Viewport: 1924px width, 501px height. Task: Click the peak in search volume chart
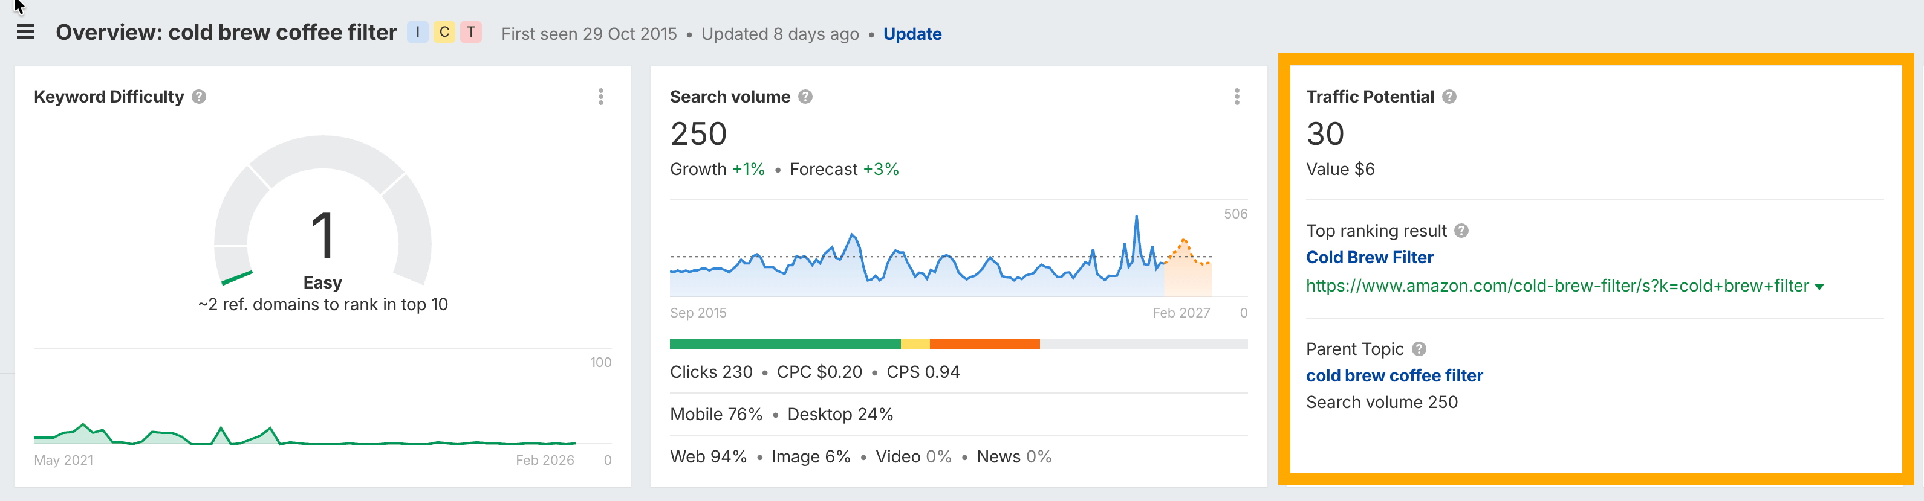click(x=1137, y=217)
